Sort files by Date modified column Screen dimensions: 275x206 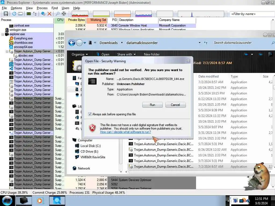pos(208,76)
